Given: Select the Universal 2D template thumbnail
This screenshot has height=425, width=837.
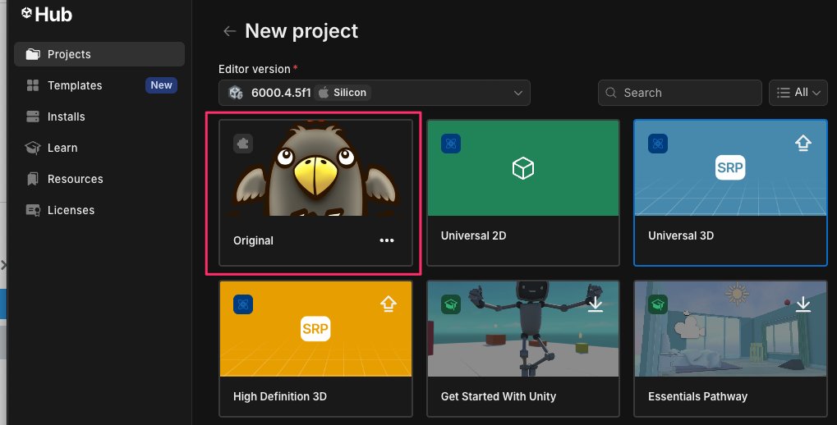Looking at the screenshot, I should click(523, 168).
